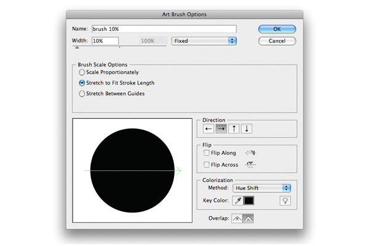Click the brush Name text field
This screenshot has height=246, width=369.
pos(164,29)
